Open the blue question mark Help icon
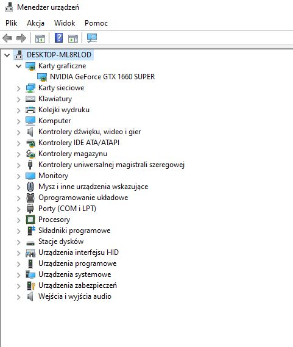293x347 pixels. (x=58, y=38)
